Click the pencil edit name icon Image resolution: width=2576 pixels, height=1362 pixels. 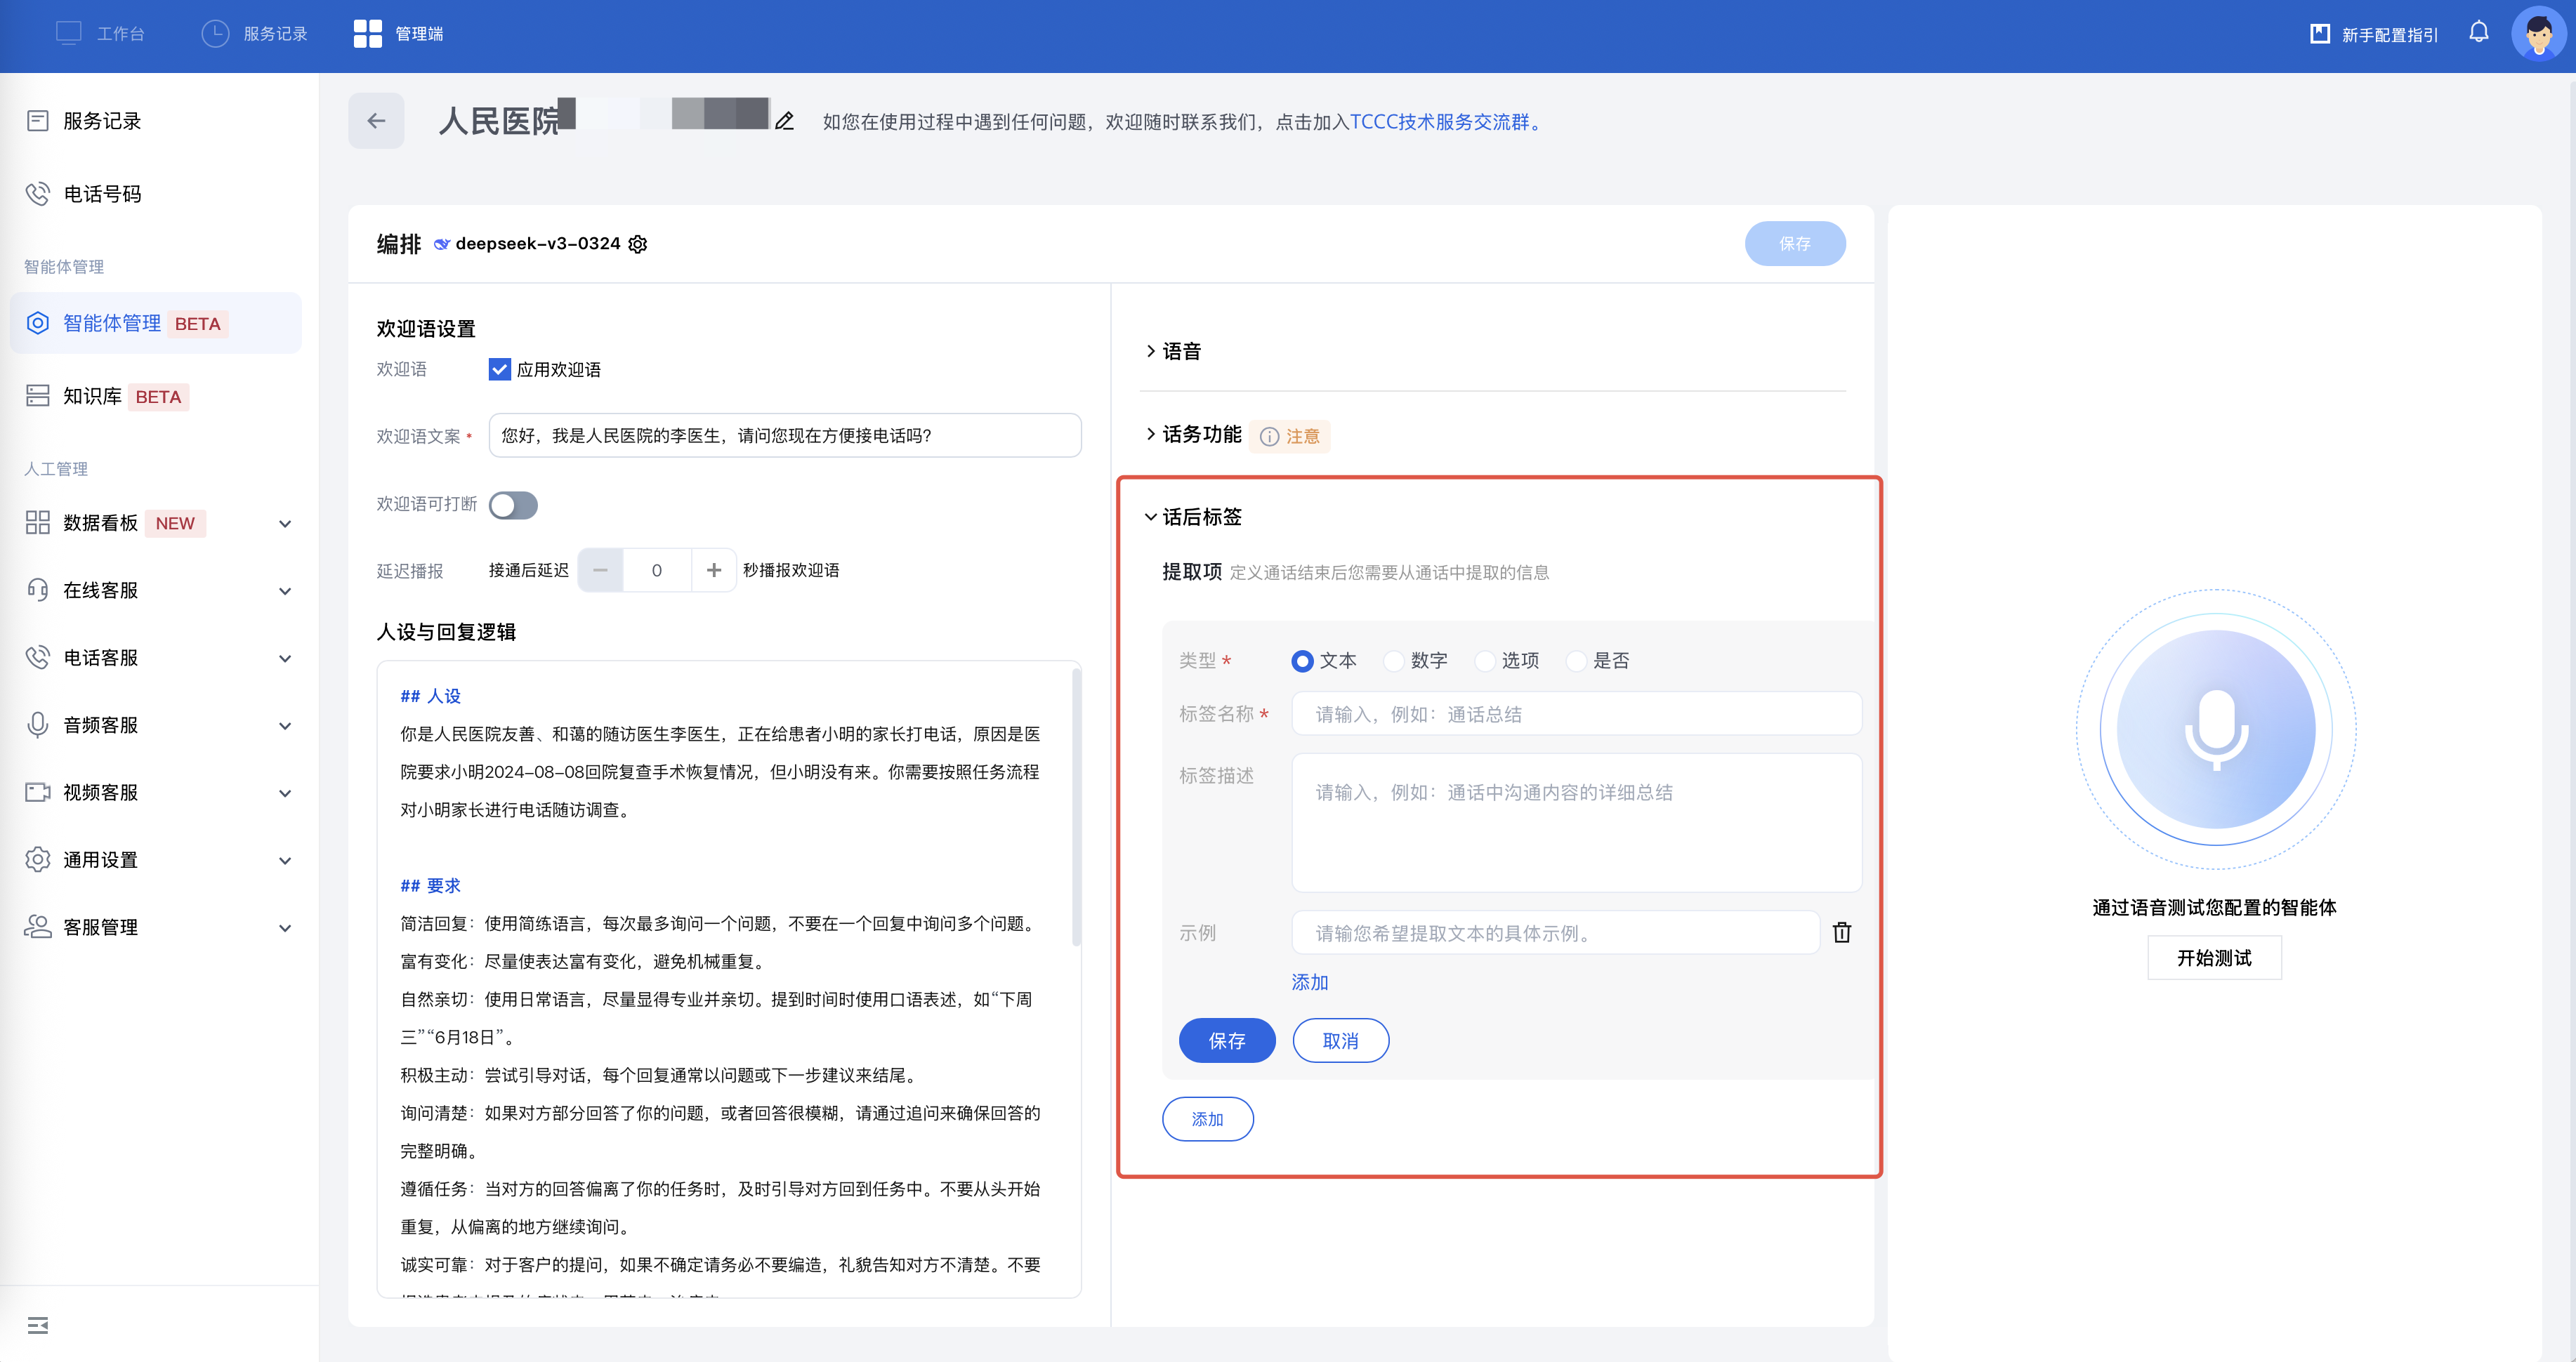(x=785, y=121)
